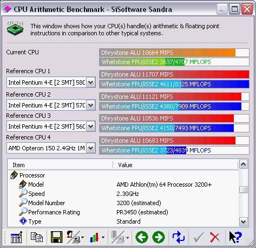
Task: Expand Reference CPU 3 dropdown arrow
Action: [x=90, y=126]
